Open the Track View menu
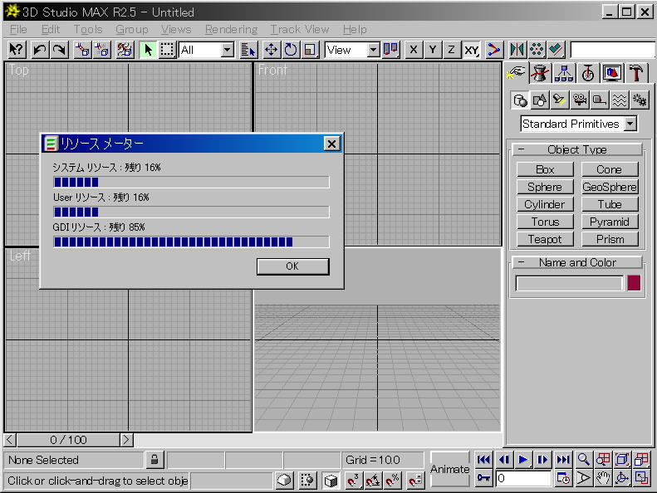The height and width of the screenshot is (493, 657). point(300,29)
